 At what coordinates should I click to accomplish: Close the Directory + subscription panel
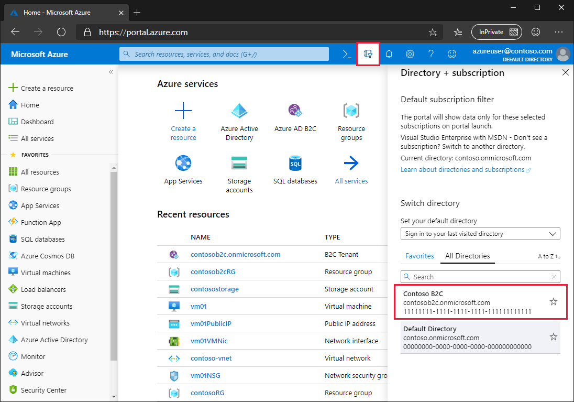566,72
